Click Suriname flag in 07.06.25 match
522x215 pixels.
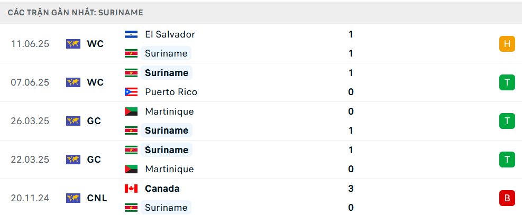point(131,73)
